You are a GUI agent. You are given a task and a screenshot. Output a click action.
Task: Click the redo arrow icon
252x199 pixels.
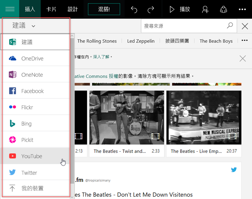151,9
